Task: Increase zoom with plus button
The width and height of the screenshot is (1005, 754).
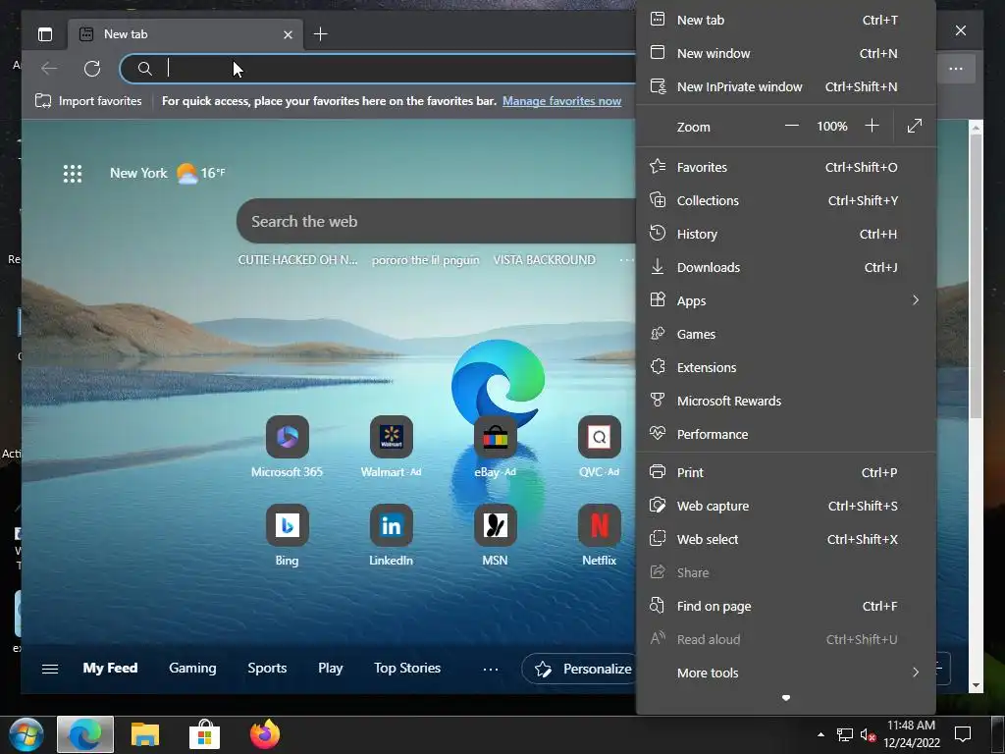Action: tap(872, 126)
